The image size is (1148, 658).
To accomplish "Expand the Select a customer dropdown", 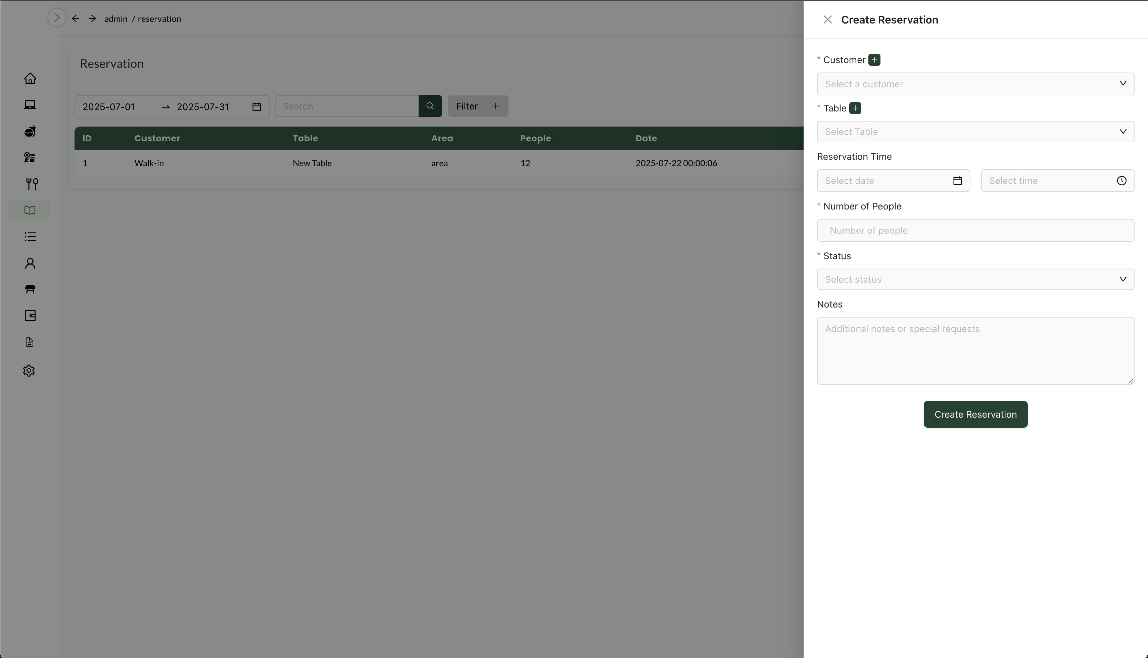I will (975, 84).
